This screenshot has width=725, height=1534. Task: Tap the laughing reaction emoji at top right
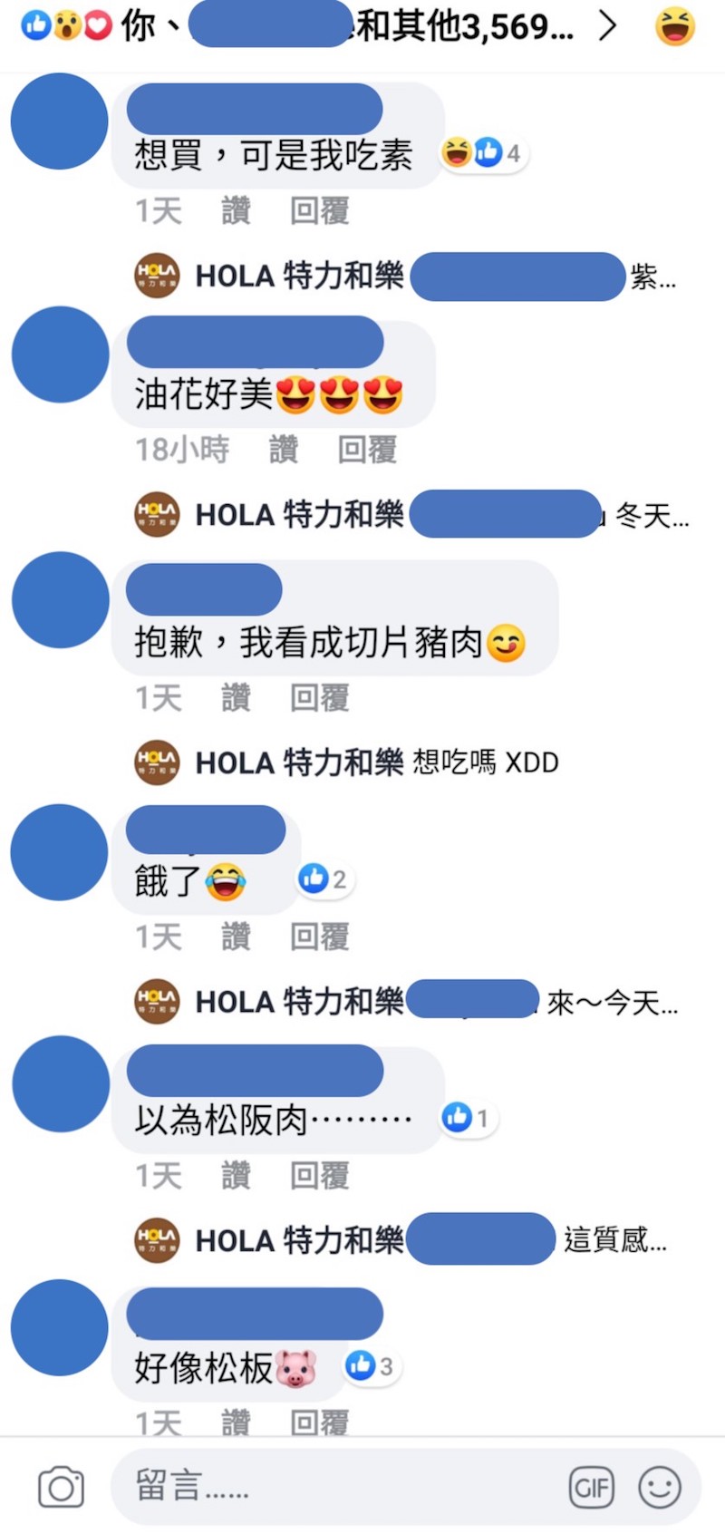(x=675, y=27)
